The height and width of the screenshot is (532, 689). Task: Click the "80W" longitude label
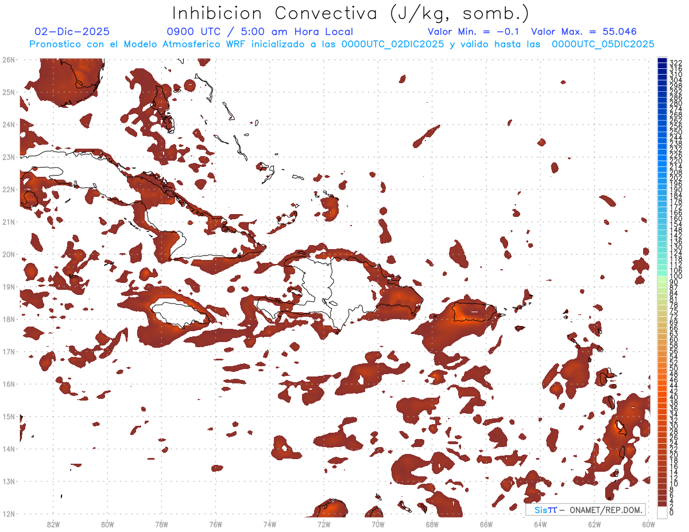[107, 524]
